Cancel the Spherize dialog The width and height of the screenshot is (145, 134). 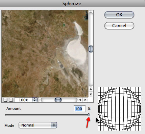(x=119, y=26)
